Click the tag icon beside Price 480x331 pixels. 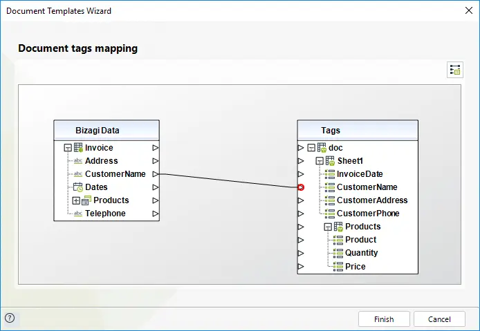tap(338, 267)
